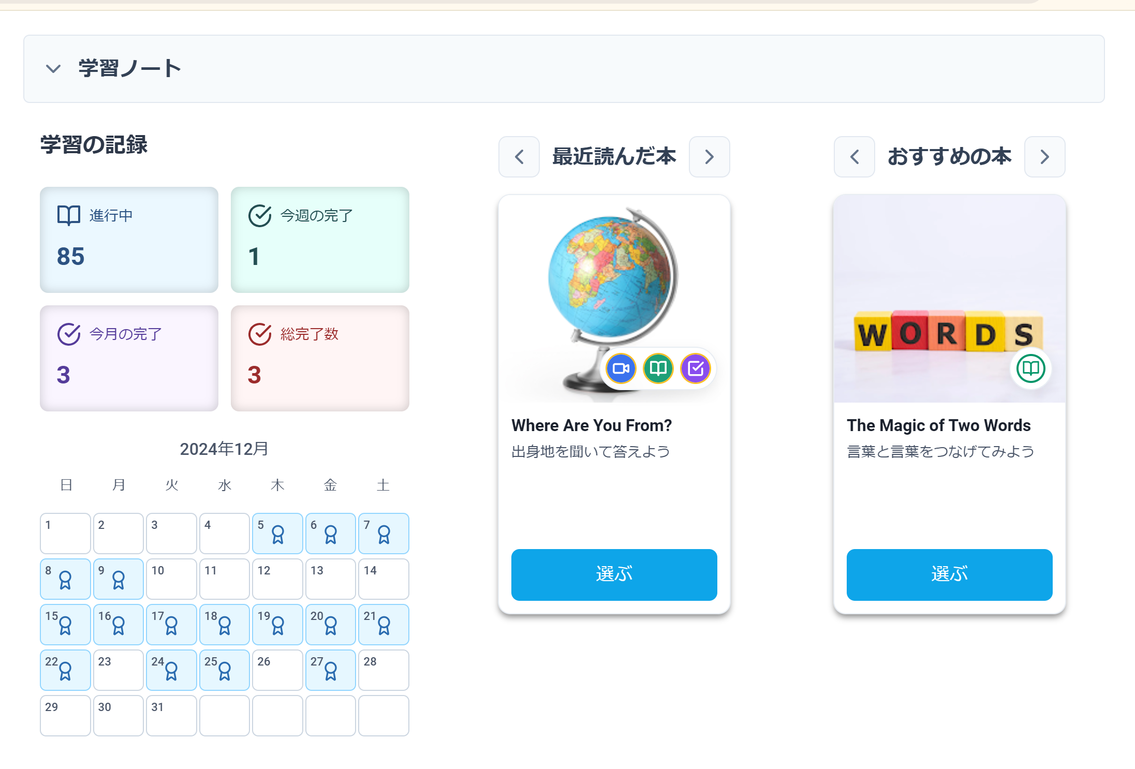
Task: Click the check icon in 今週の完了 card
Action: [260, 216]
